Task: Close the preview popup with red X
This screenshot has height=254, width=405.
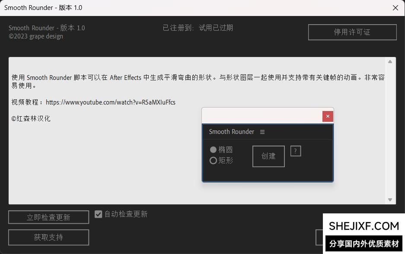Action: pyautogui.click(x=328, y=116)
